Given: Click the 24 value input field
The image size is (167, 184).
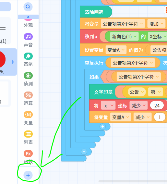Looking at the screenshot, I should pos(157,105).
